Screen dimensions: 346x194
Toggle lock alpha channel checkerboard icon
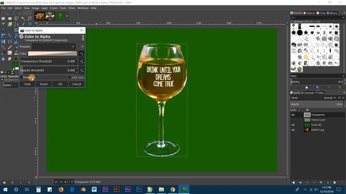(x=308, y=110)
